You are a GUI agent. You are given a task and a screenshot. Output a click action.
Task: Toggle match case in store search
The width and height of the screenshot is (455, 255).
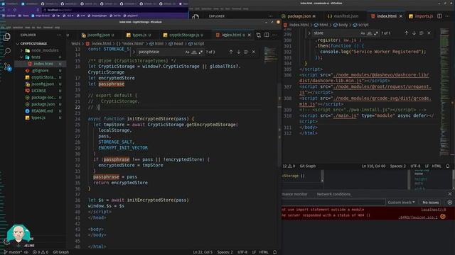363,33
